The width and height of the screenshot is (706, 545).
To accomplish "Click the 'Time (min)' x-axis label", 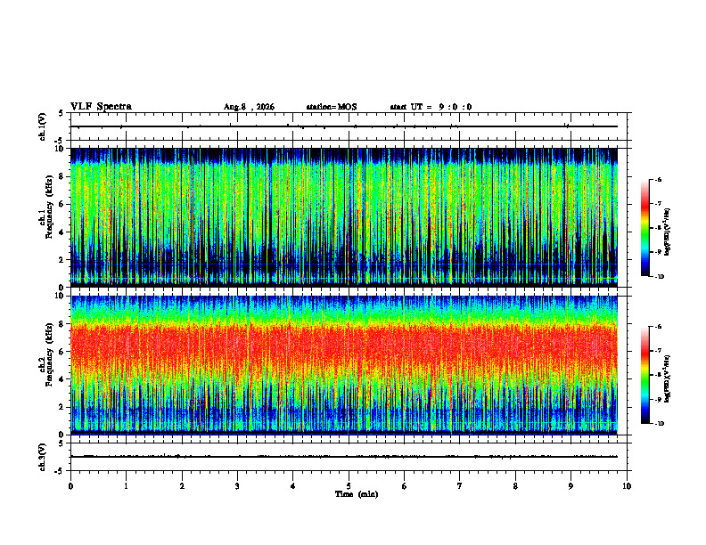I will pos(357,494).
